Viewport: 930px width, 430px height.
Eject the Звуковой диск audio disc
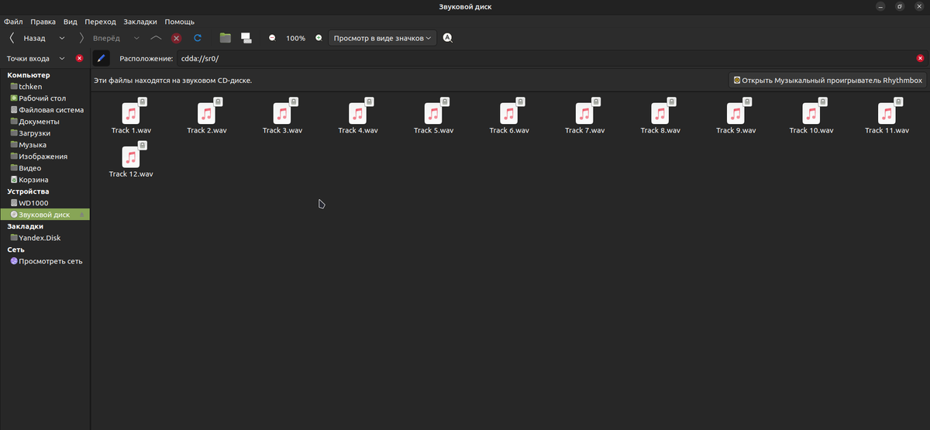click(x=81, y=215)
